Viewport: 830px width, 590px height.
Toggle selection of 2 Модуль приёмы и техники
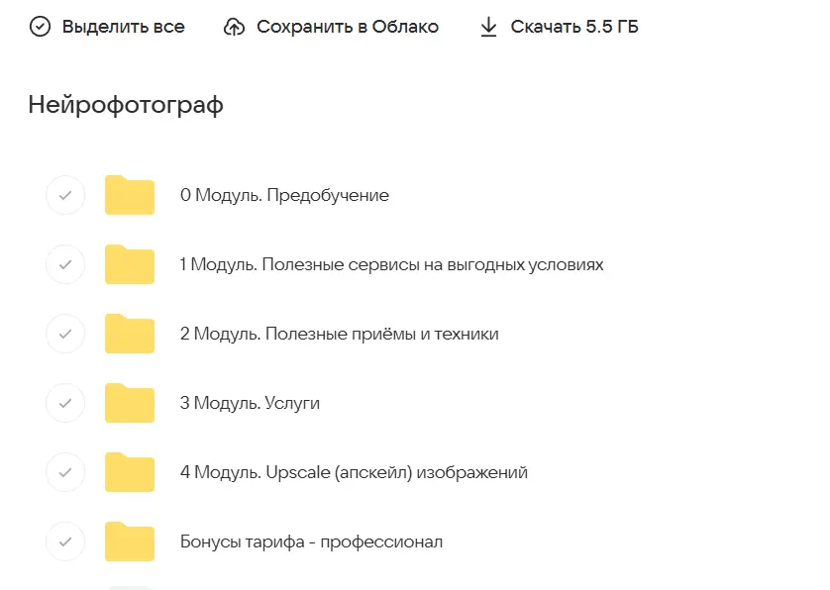coord(65,334)
